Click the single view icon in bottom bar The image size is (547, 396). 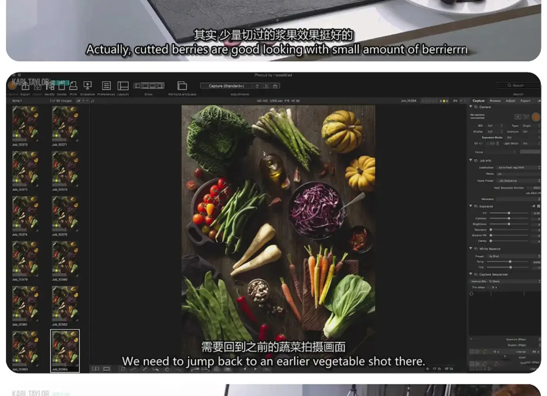pyautogui.click(x=106, y=369)
